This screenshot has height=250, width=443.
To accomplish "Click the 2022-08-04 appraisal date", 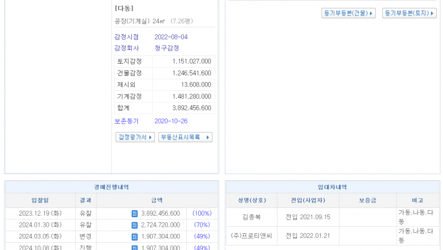I will 171,37.
